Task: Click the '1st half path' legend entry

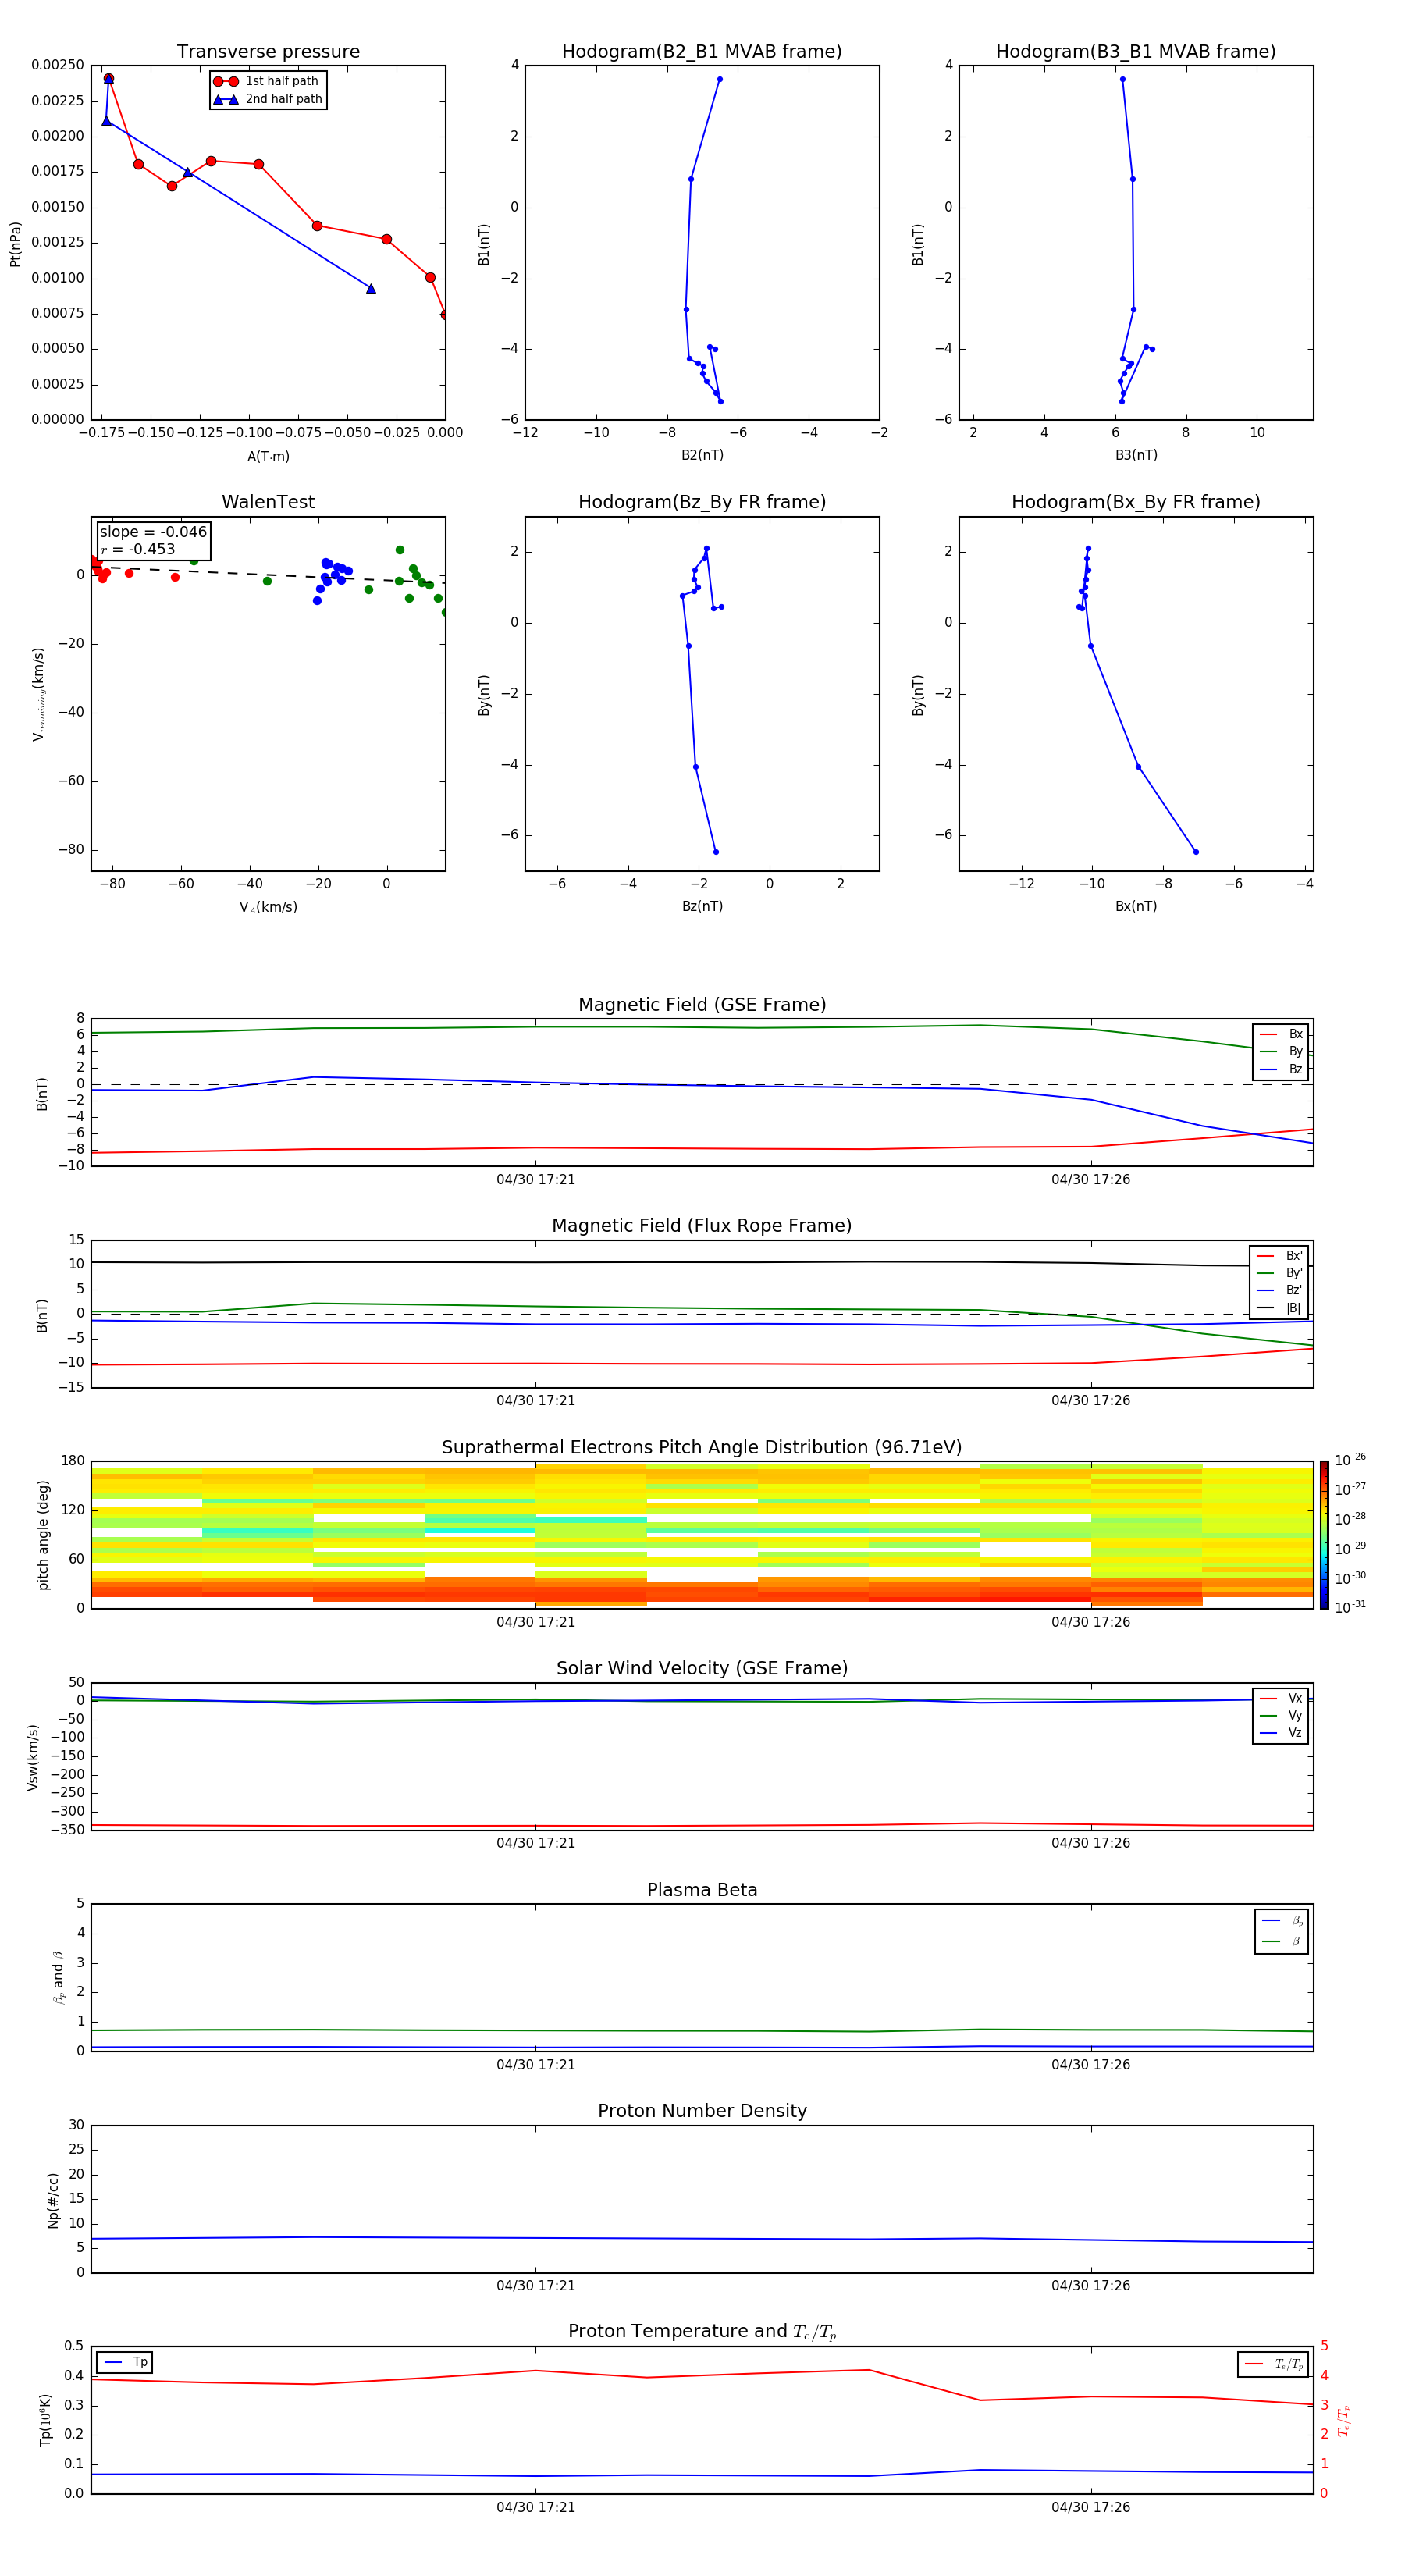Action: (267, 81)
